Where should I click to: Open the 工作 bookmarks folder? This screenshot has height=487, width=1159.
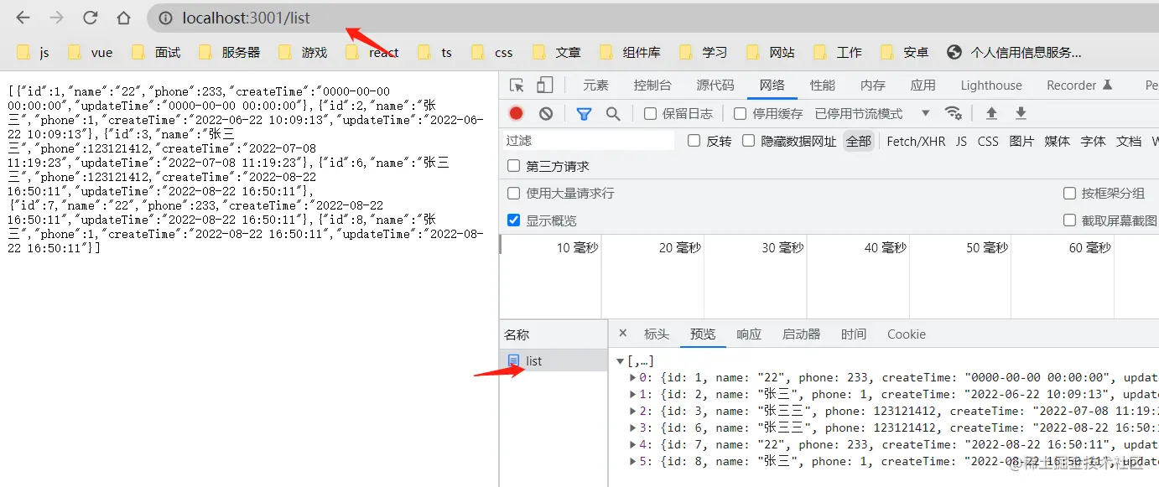[x=838, y=52]
